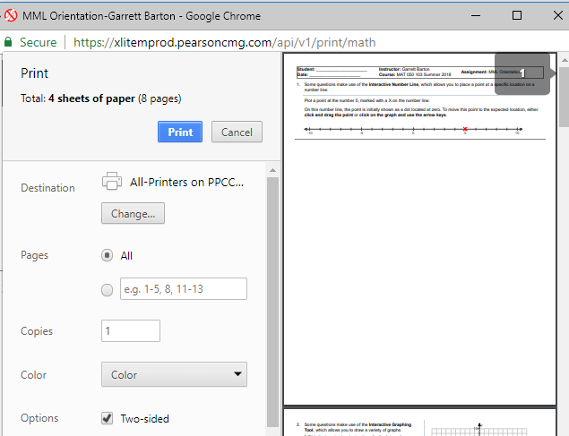Click the printer icon next to Destination
The image size is (569, 436).
[112, 182]
